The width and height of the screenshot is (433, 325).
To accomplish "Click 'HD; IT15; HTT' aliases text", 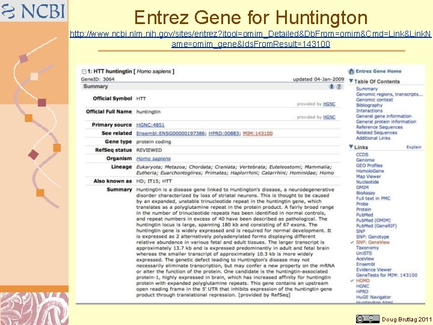I will (154, 181).
